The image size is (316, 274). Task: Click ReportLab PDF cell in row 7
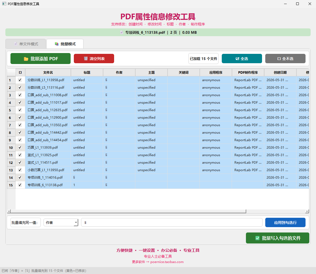pyautogui.click(x=248, y=125)
